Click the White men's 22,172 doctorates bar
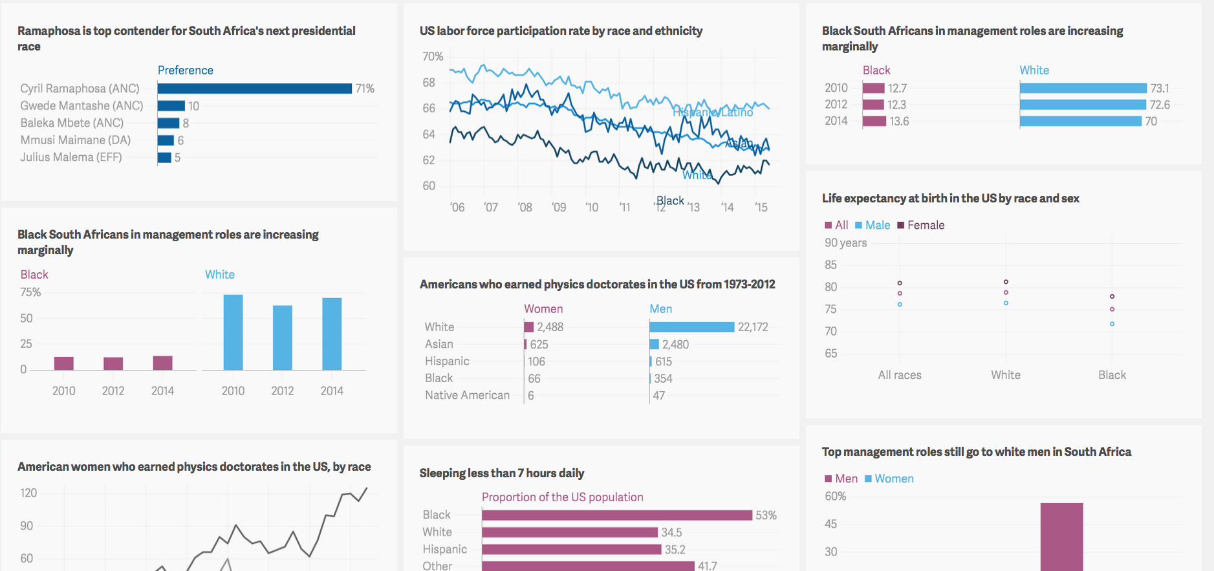The width and height of the screenshot is (1214, 571). (x=692, y=327)
